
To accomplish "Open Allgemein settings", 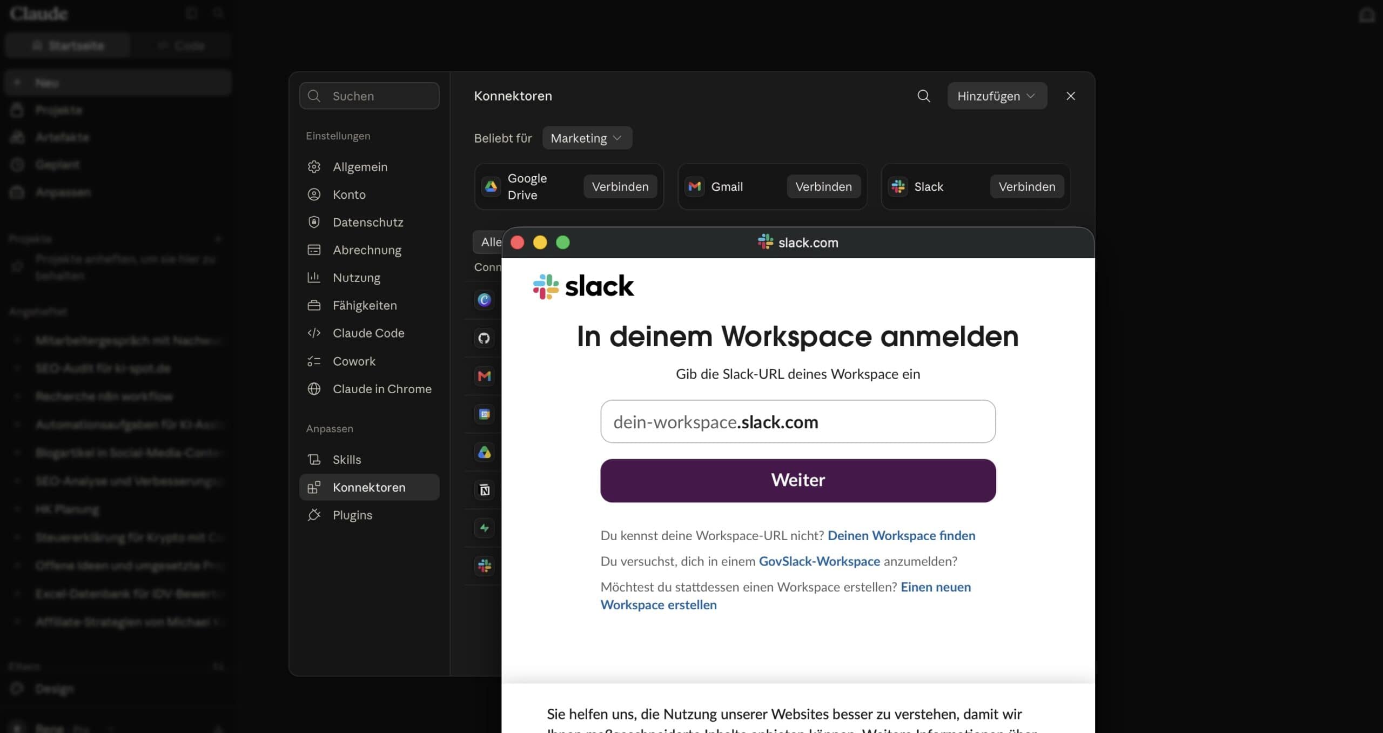I will (x=369, y=167).
